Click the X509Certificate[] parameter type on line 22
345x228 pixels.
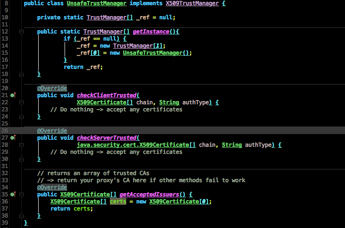pyautogui.click(x=105, y=102)
